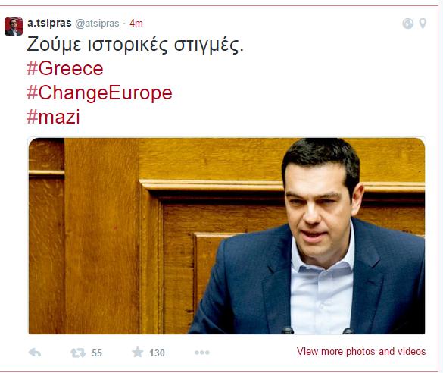
Task: Click View more photos and videos
Action: pos(361,352)
